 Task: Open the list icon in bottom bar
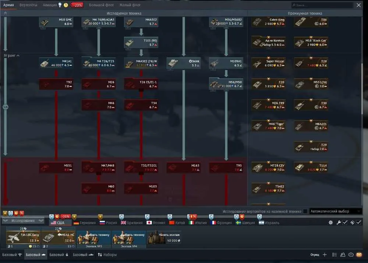335,255
